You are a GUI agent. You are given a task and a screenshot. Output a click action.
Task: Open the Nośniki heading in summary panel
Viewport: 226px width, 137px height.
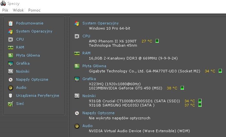pyautogui.click(x=89, y=96)
